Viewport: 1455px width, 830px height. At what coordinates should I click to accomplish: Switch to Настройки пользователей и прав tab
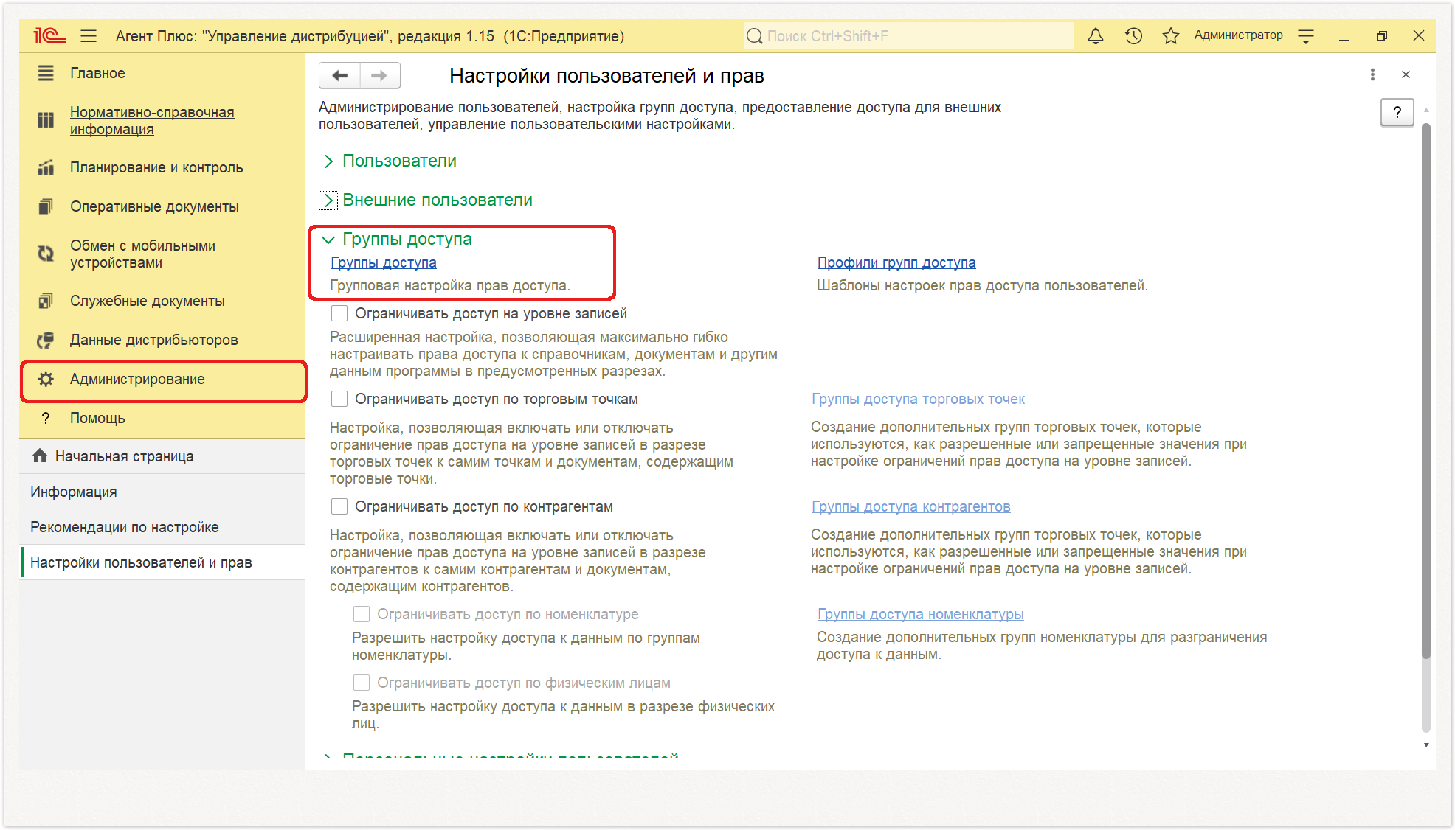pyautogui.click(x=162, y=562)
